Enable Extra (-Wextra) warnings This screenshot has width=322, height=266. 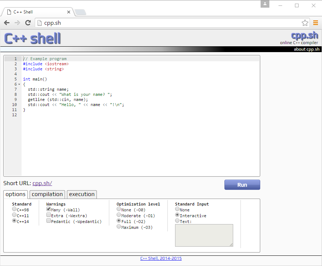49,215
